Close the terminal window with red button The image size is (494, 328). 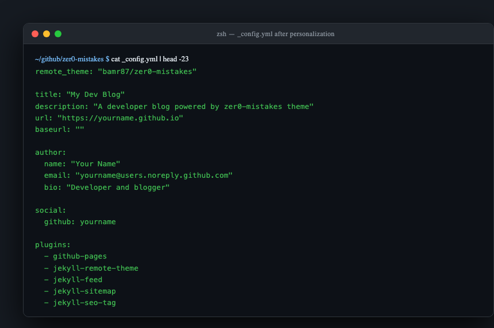click(35, 34)
